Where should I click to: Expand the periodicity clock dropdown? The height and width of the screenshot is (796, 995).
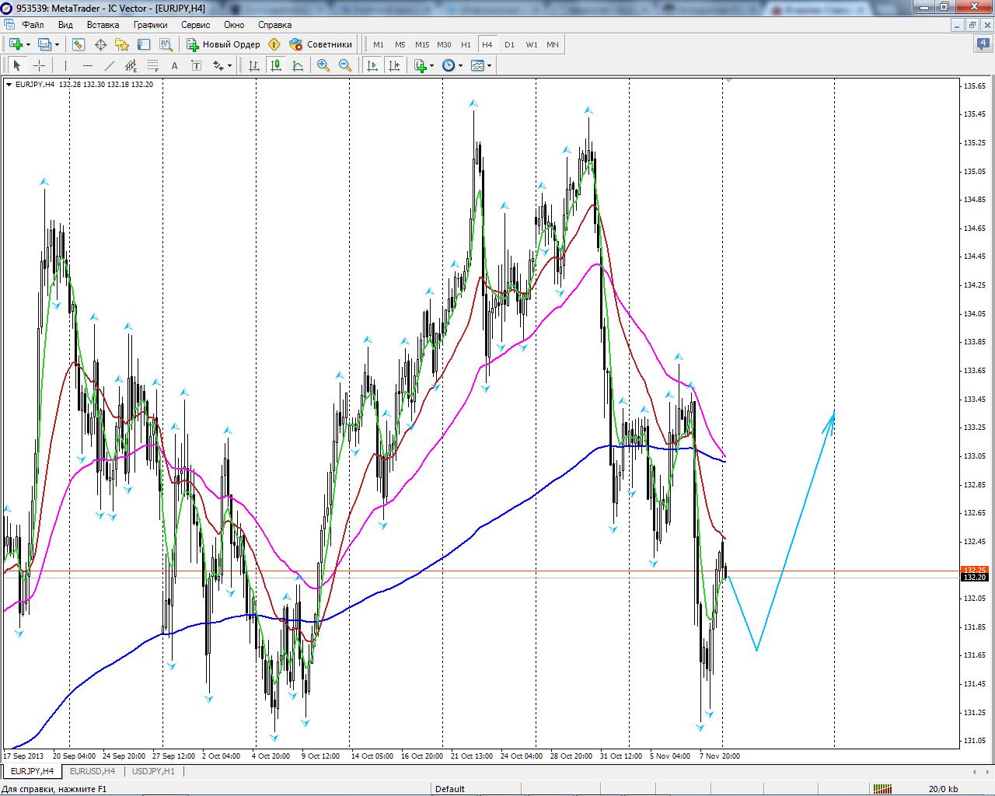click(460, 66)
